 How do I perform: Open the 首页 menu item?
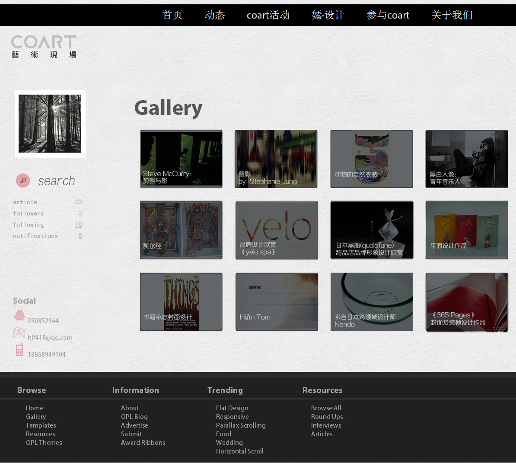coord(172,15)
